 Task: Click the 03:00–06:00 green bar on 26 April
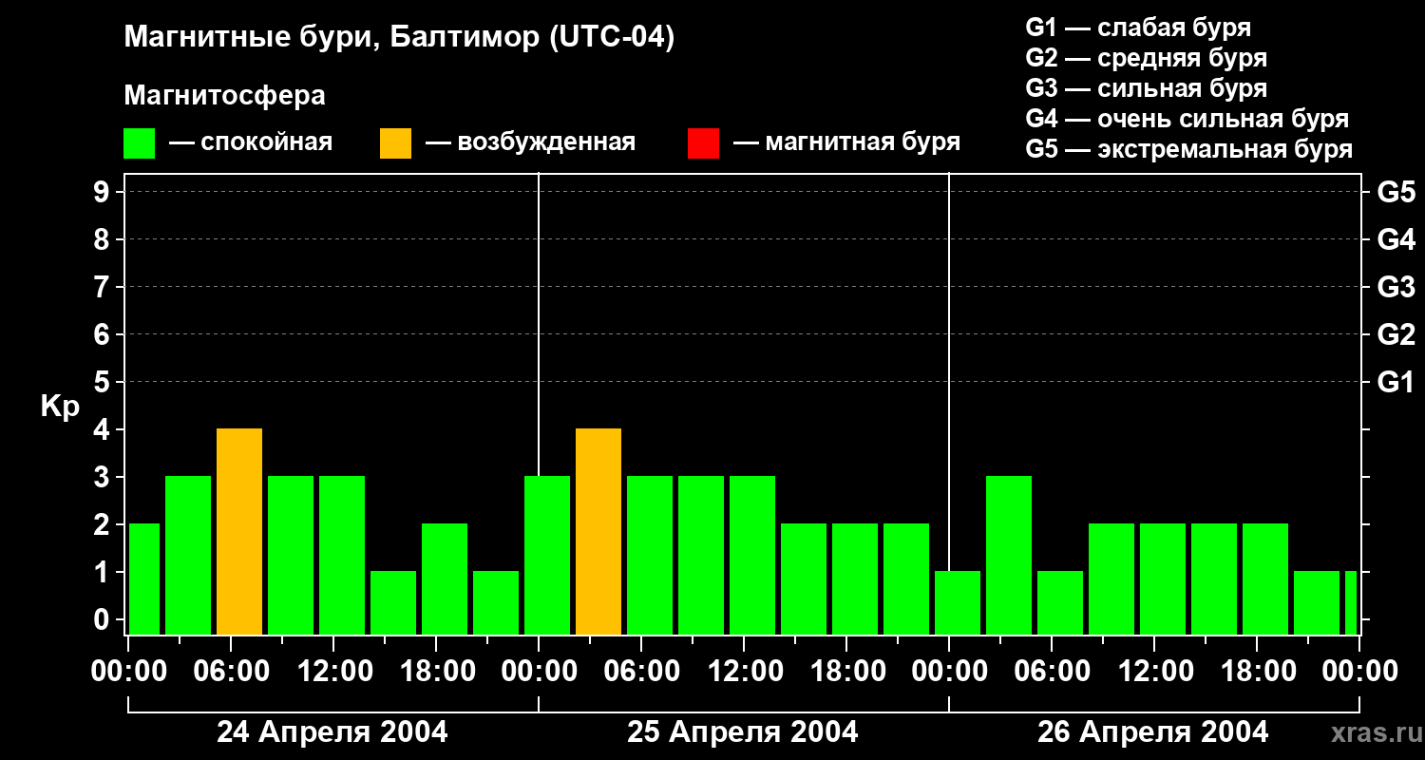tap(1009, 555)
